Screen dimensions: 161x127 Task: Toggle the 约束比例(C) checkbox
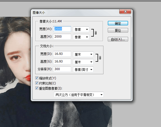(37, 83)
